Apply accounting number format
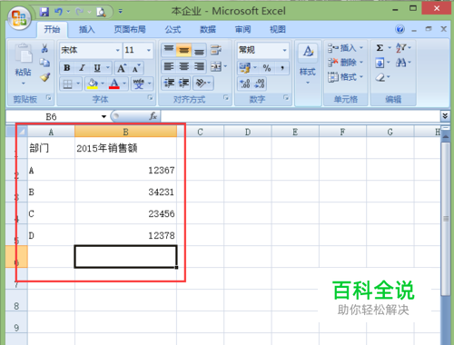 click(244, 67)
